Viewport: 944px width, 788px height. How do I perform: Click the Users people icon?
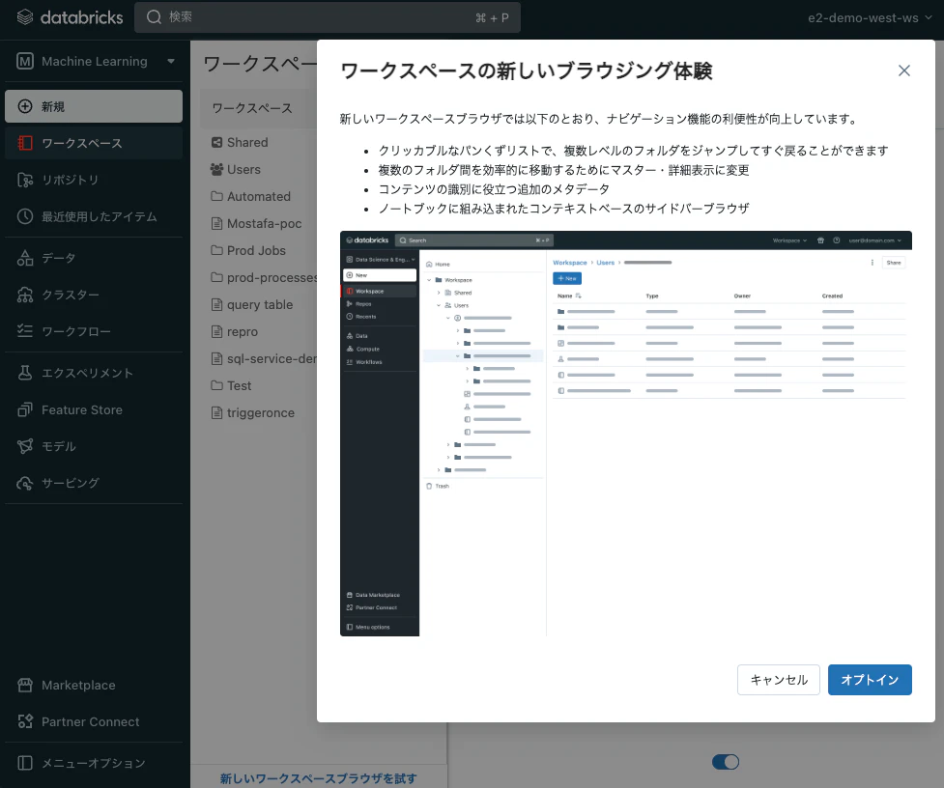click(216, 170)
